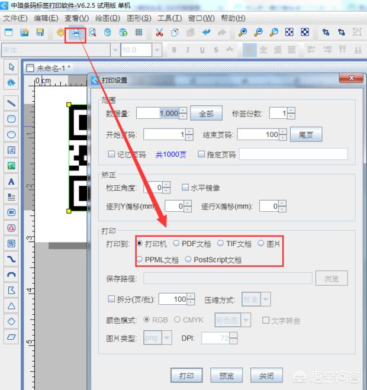The height and width of the screenshot is (390, 367).
Task: Click the Print toolbar icon
Action: coord(76,33)
